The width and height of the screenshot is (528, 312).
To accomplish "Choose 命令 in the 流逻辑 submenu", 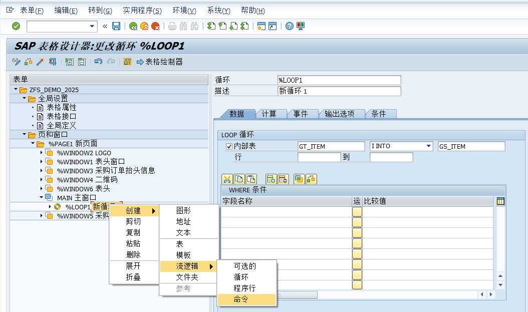I will tap(246, 299).
